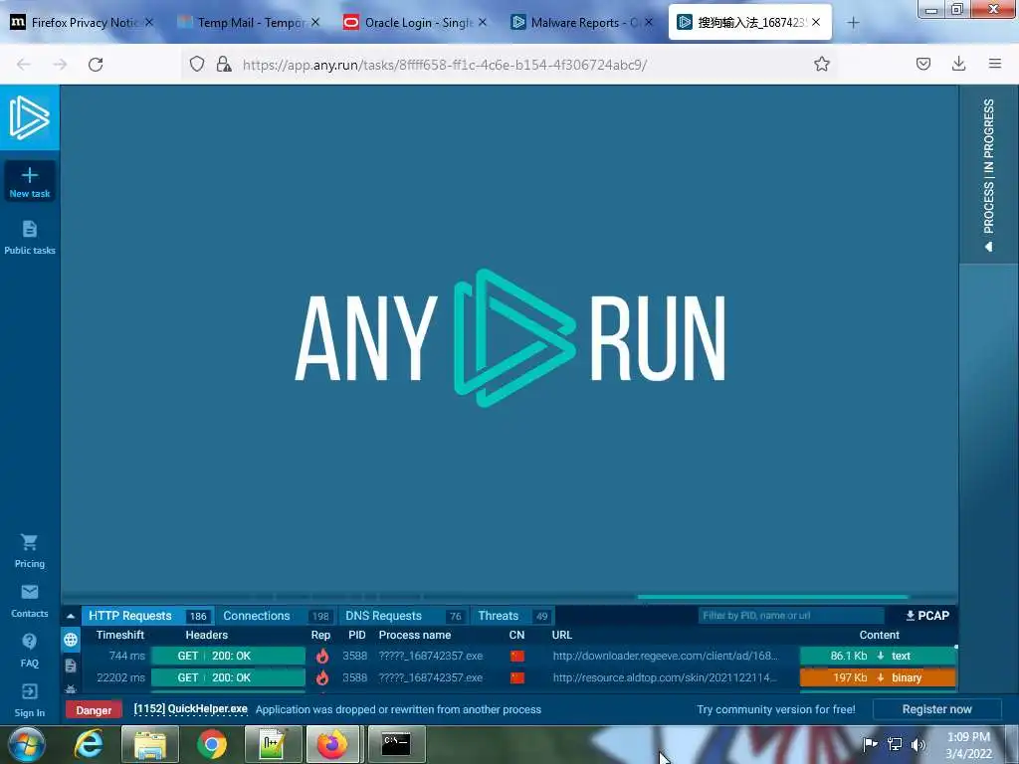1019x764 pixels.
Task: Switch to the Threats tab
Action: pyautogui.click(x=512, y=616)
